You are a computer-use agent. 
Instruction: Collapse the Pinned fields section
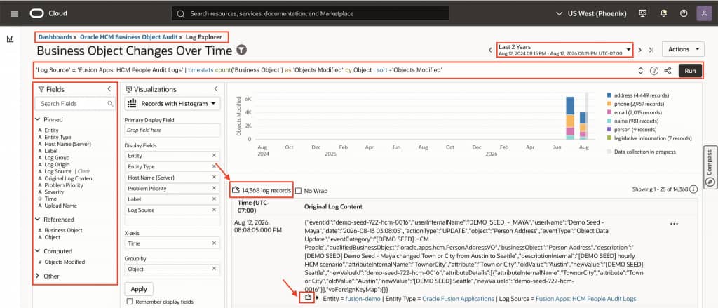point(38,120)
